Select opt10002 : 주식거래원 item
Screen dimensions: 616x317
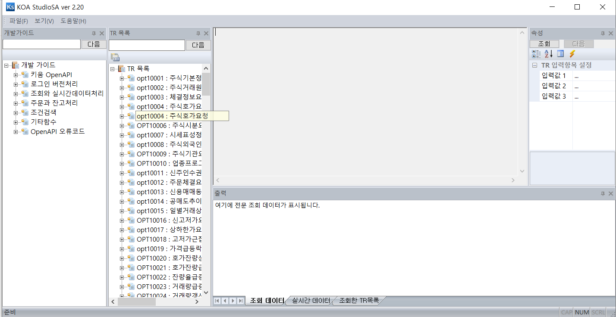tap(169, 88)
